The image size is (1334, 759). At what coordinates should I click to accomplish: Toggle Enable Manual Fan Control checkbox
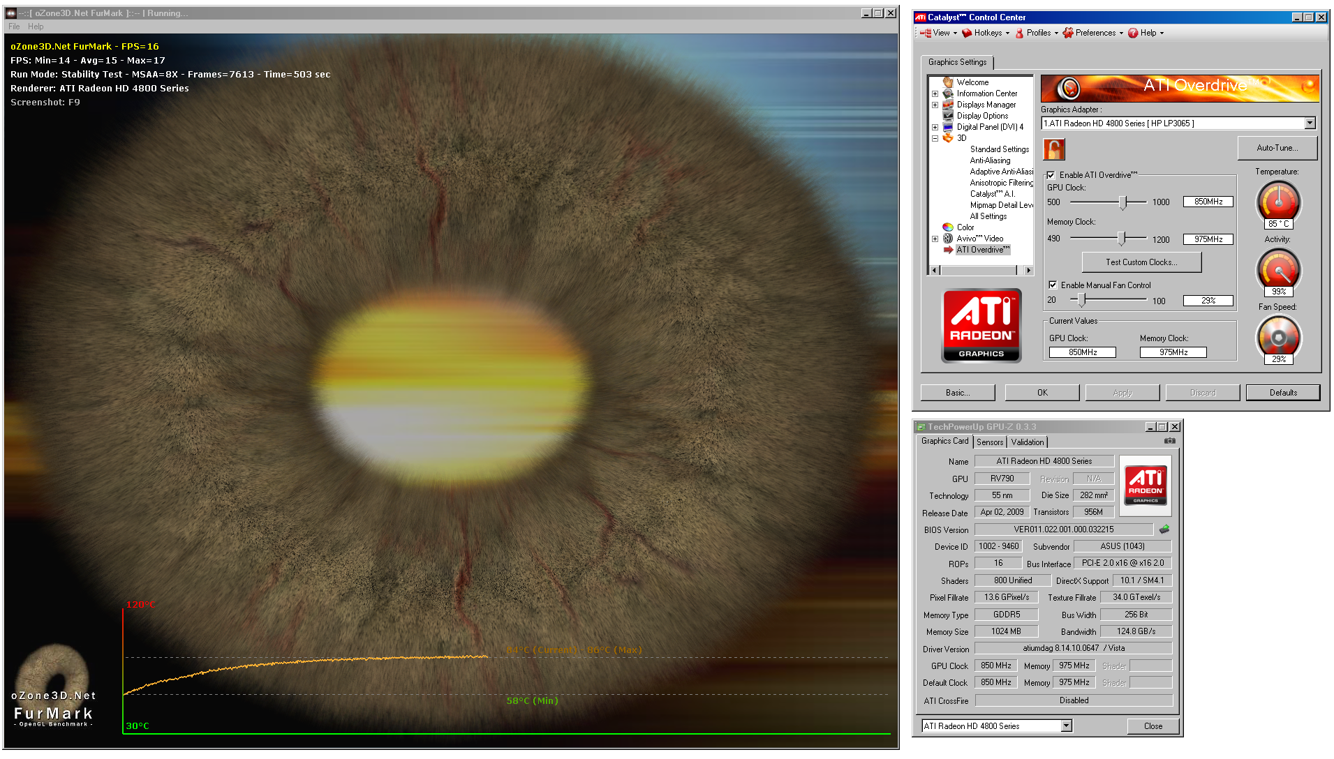coord(1053,285)
